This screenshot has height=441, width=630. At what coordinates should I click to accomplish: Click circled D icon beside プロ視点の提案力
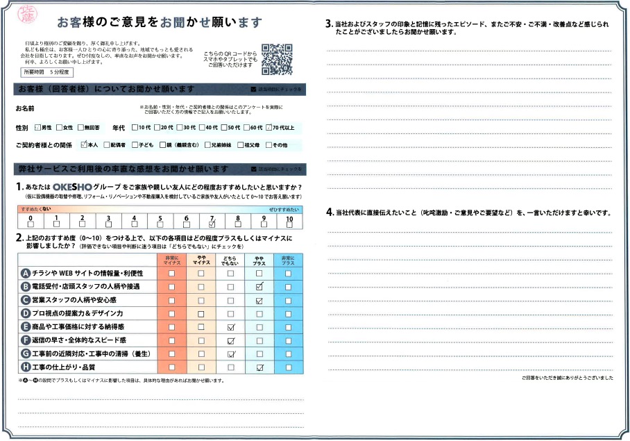26,313
